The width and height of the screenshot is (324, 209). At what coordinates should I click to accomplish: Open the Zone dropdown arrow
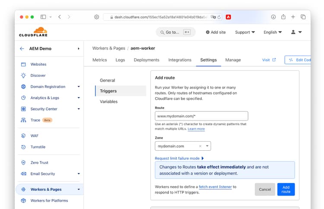coord(207,146)
